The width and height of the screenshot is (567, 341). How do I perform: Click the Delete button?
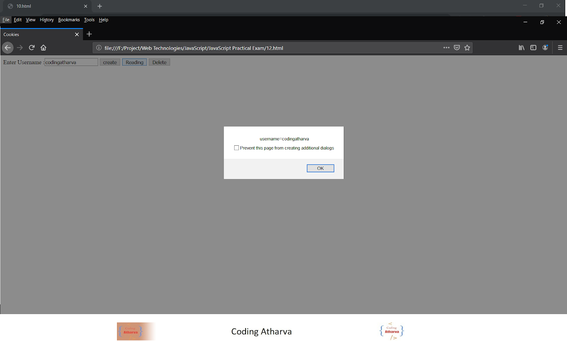click(x=159, y=62)
